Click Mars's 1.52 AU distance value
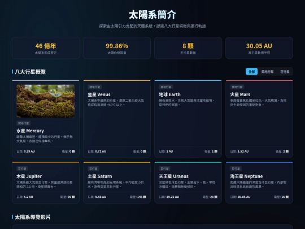Screen dimensions: 305x229 coord(243,152)
